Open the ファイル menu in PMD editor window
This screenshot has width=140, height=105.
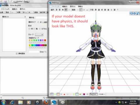(x=5, y=9)
